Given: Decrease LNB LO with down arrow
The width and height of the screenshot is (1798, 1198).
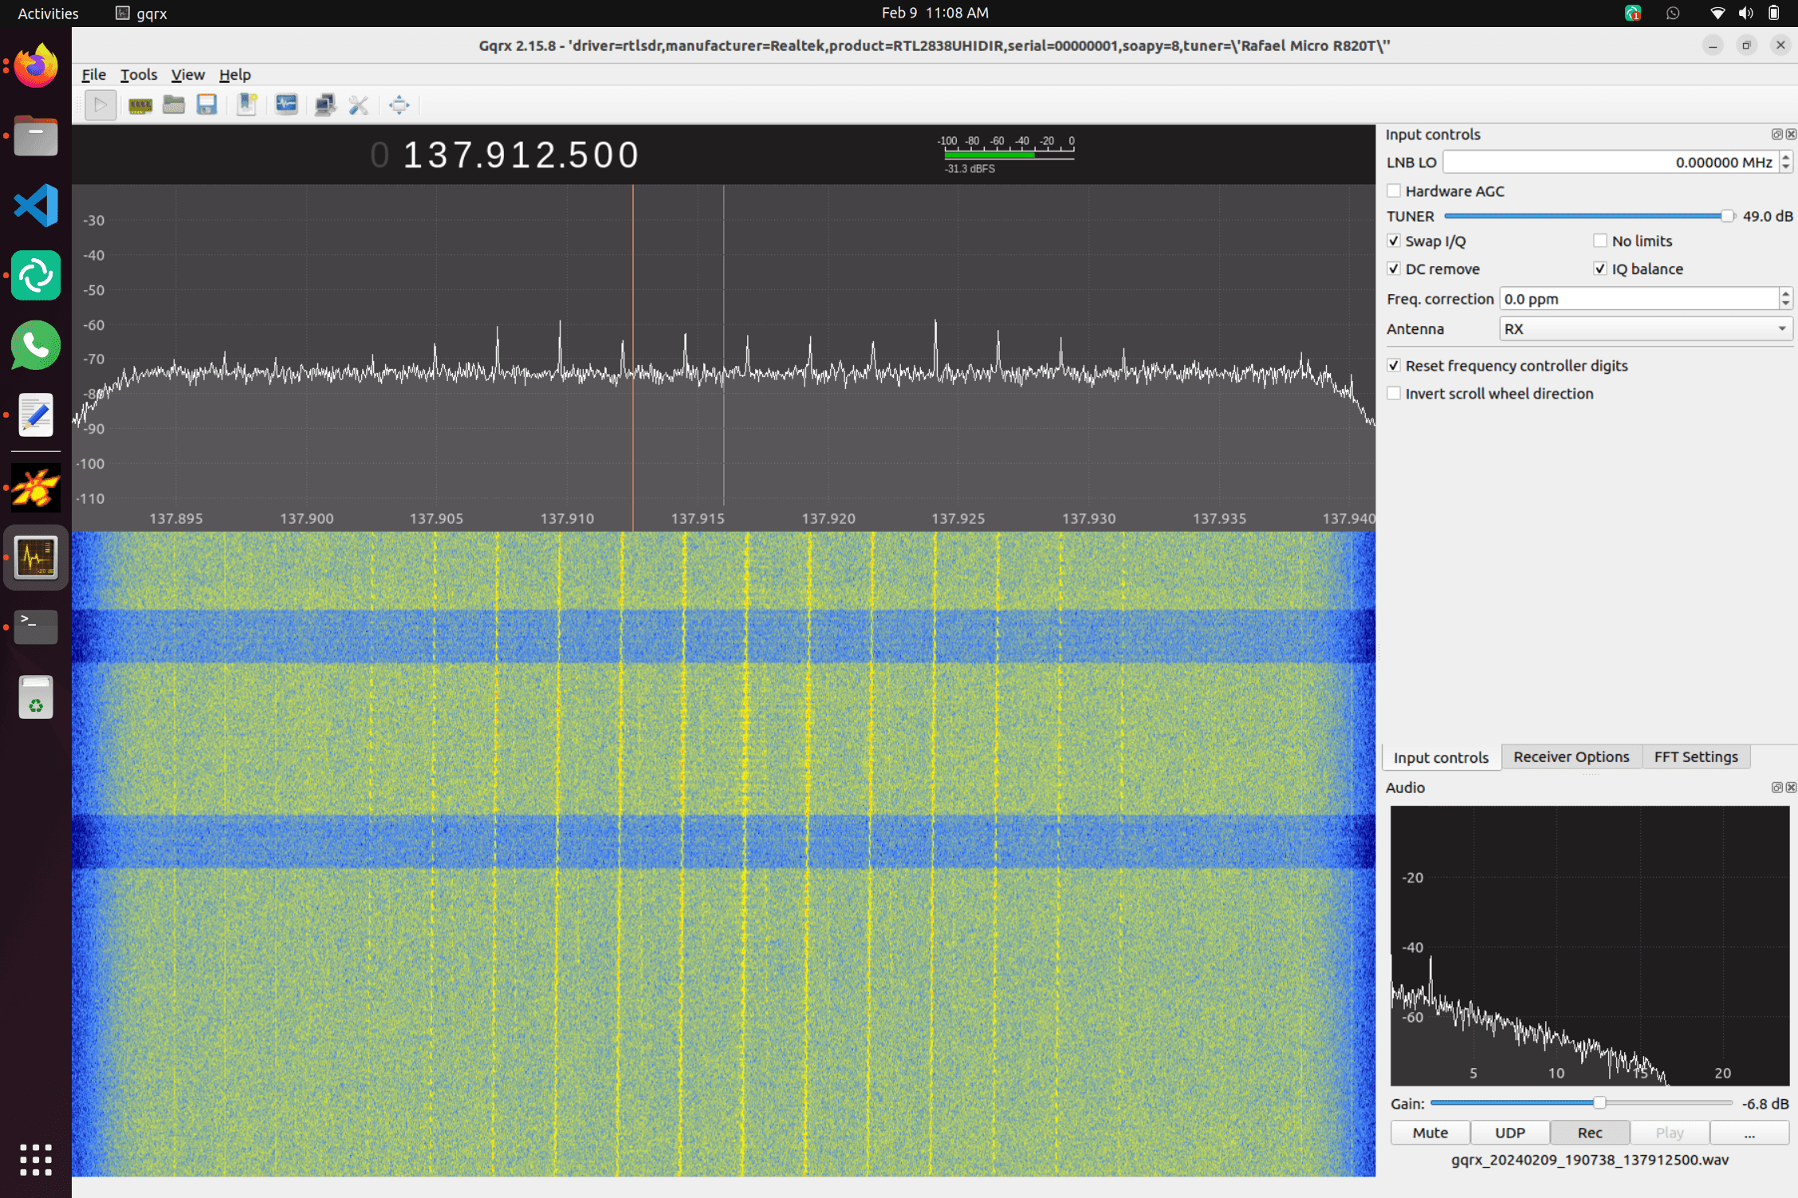Looking at the screenshot, I should point(1786,167).
